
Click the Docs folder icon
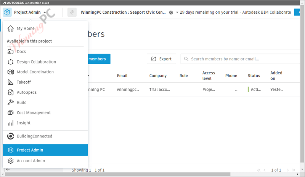[x=11, y=52]
